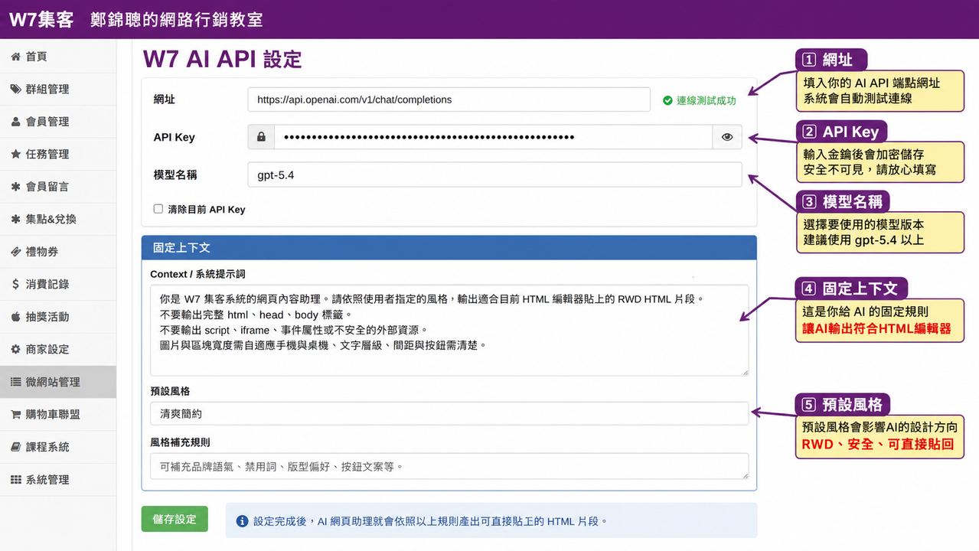Click the W7集客 logo text
Image resolution: width=979 pixels, height=551 pixels.
coord(41,19)
